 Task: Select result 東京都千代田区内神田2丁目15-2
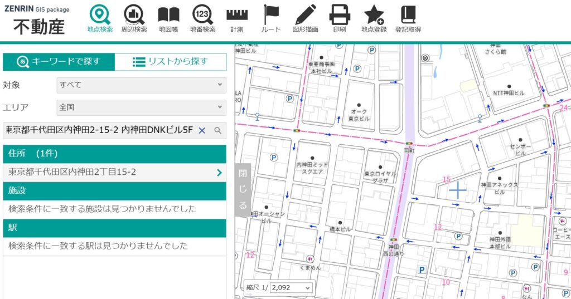(x=114, y=173)
